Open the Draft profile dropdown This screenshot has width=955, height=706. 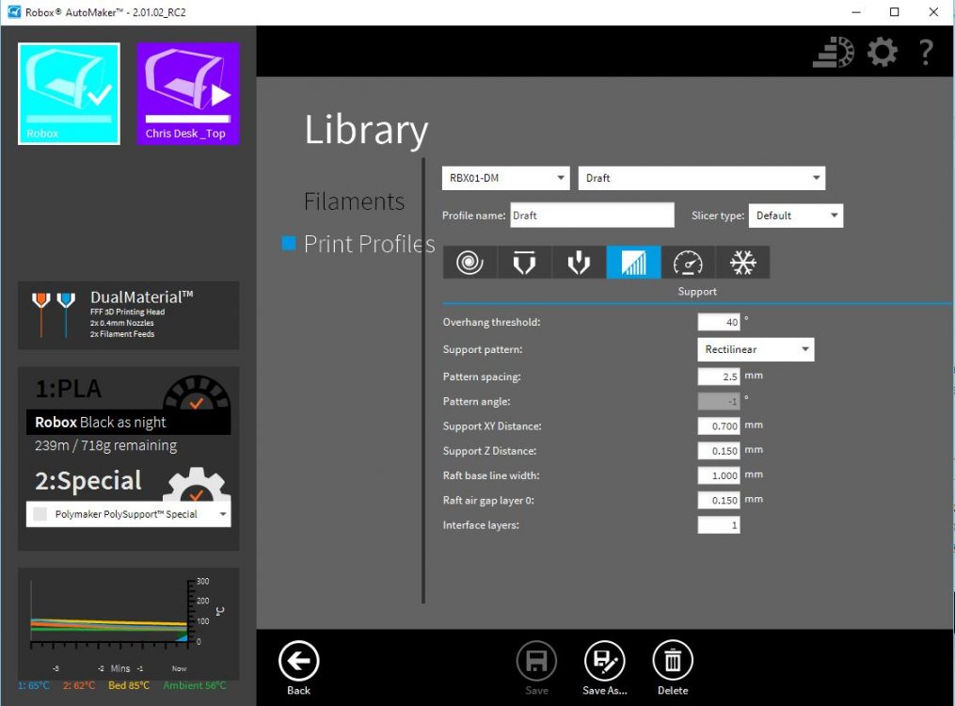[701, 178]
